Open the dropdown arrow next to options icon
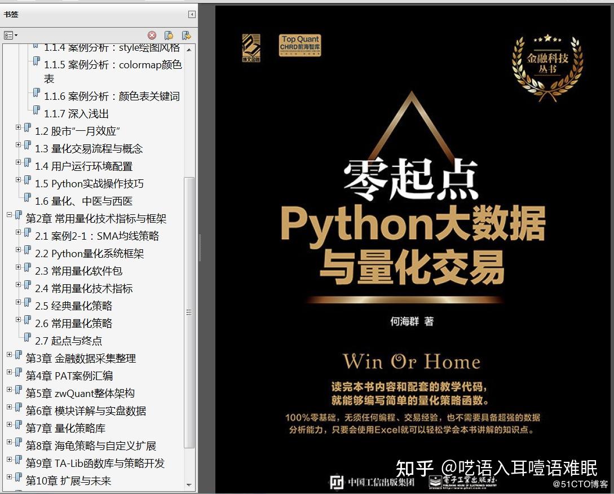 (15, 35)
